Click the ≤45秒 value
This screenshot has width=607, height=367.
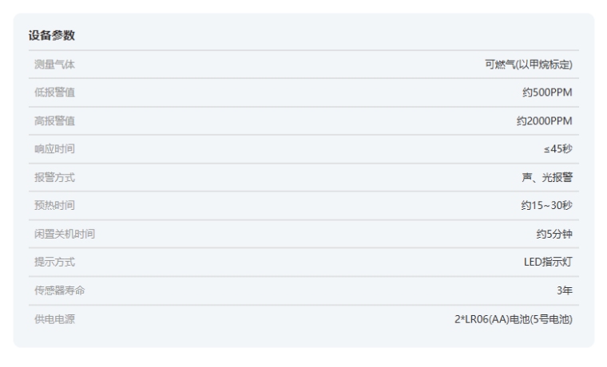coord(557,149)
